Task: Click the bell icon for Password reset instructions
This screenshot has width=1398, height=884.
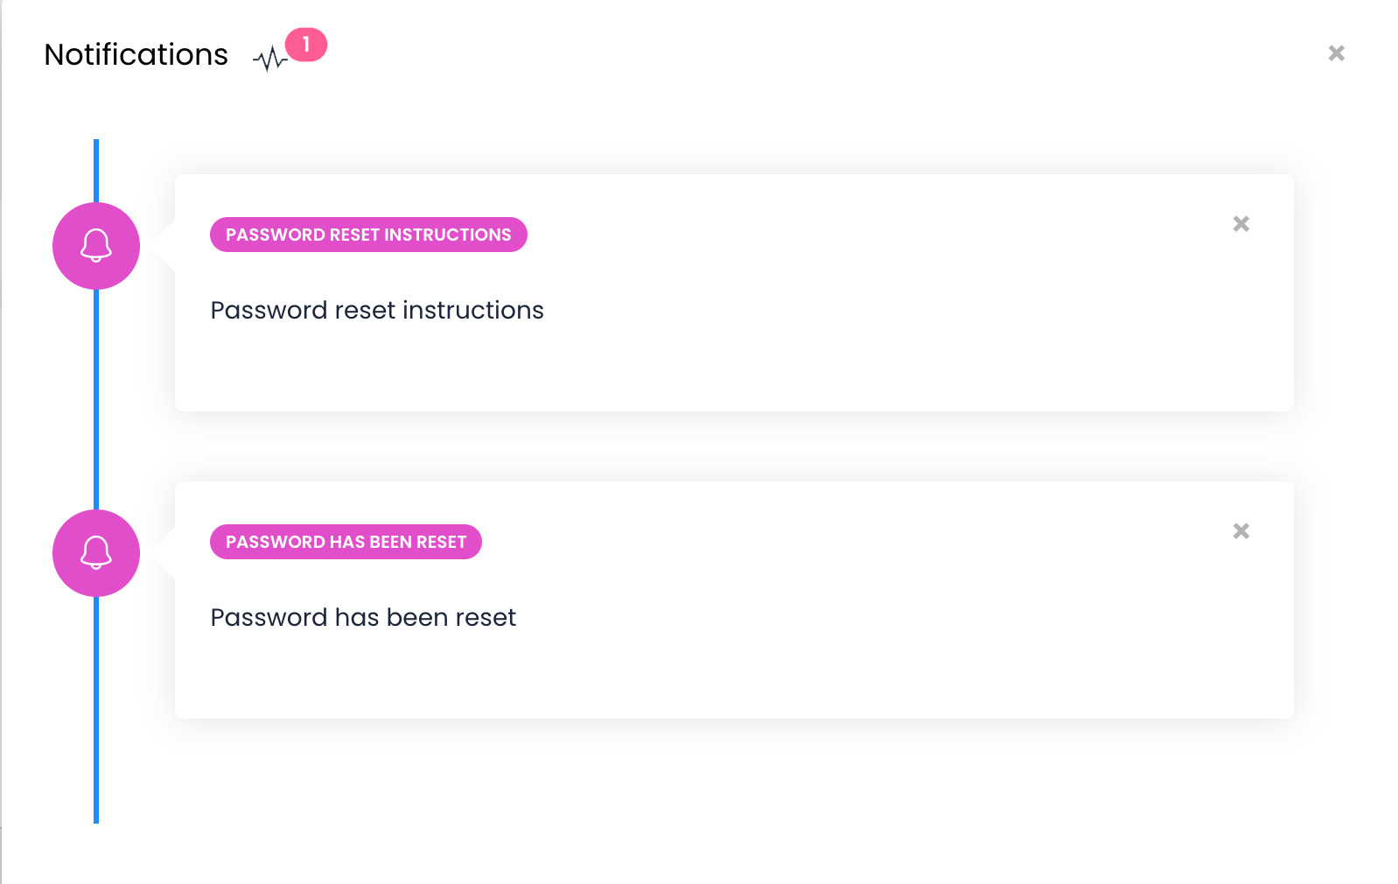Action: 96,246
